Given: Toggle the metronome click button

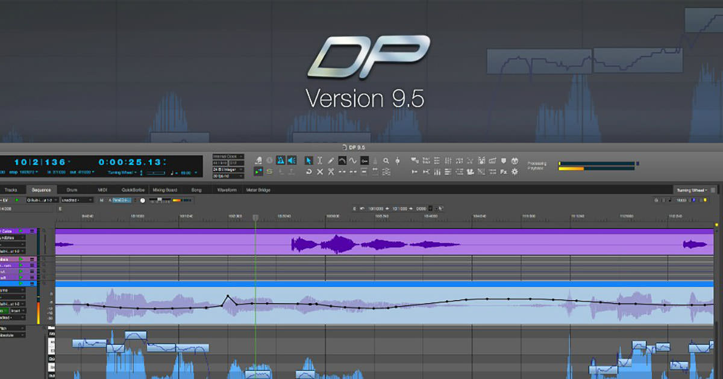Looking at the screenshot, I should (x=281, y=161).
